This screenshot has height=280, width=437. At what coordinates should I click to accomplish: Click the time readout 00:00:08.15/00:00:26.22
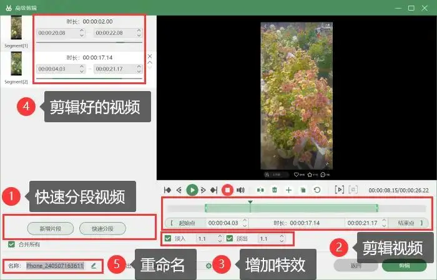398,190
